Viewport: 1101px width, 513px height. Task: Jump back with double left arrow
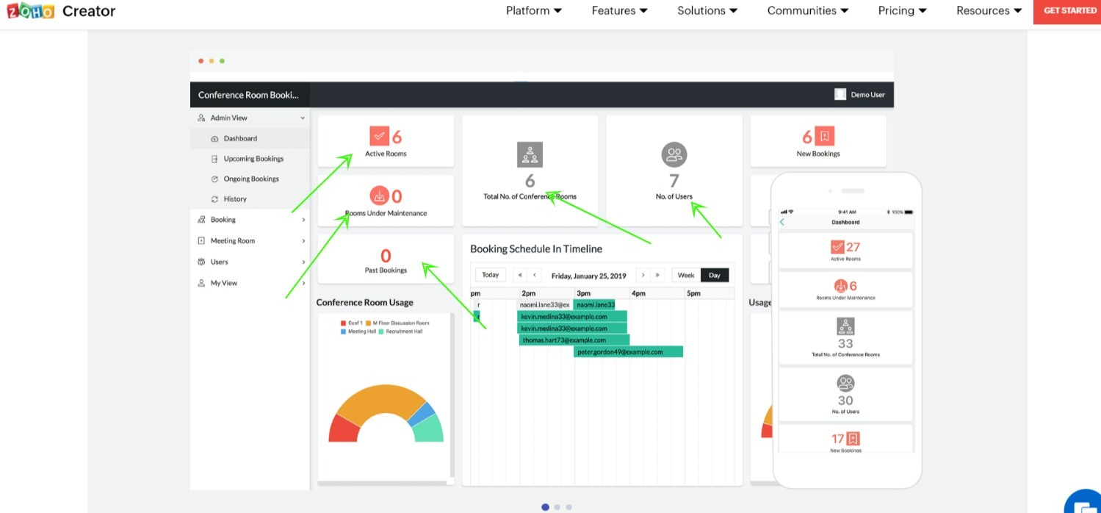point(520,275)
